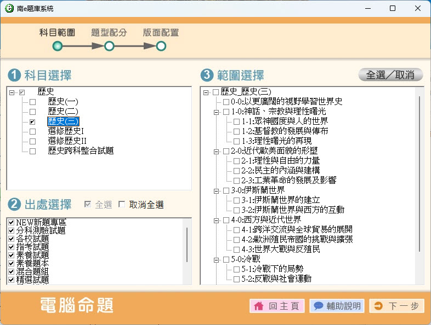Click the range list vertical scrollbar
Viewport: 431px width, 325px height.
pyautogui.click(x=419, y=173)
